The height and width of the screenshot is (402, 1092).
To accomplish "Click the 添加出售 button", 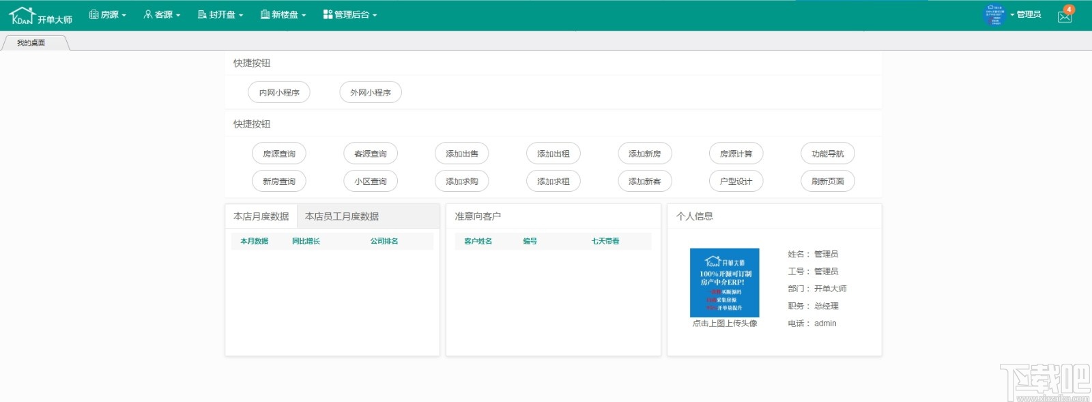I will [462, 154].
